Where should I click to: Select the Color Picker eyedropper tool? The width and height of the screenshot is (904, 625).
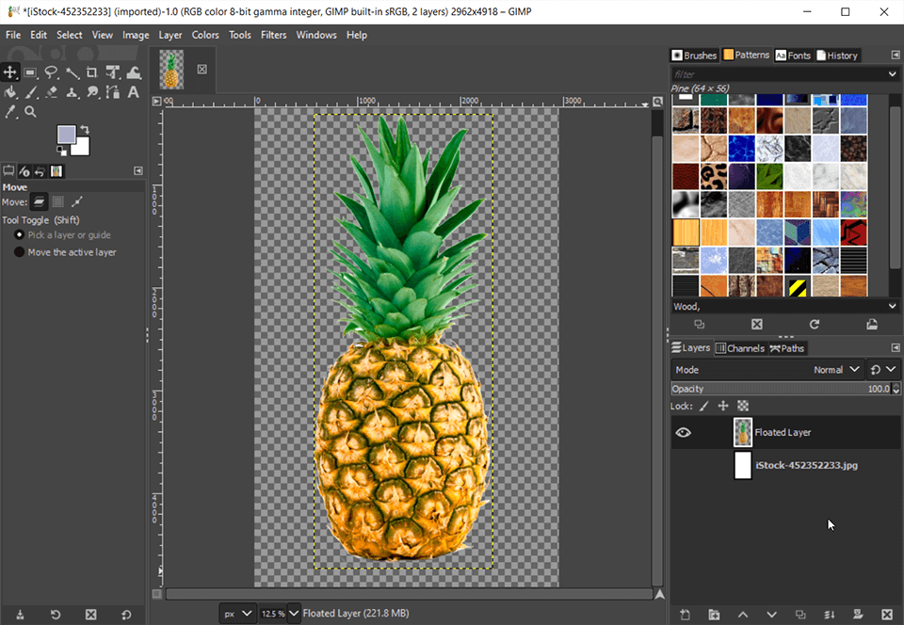tap(10, 112)
